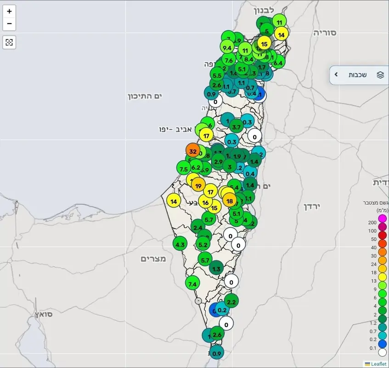Click the 4.3 green station marker
Image resolution: width=389 pixels, height=368 pixels.
point(180,244)
